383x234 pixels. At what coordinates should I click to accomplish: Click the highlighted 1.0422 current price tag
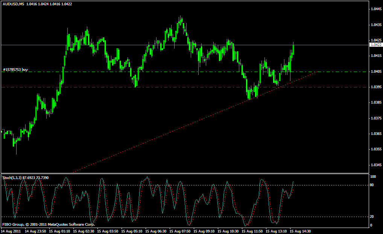point(376,45)
